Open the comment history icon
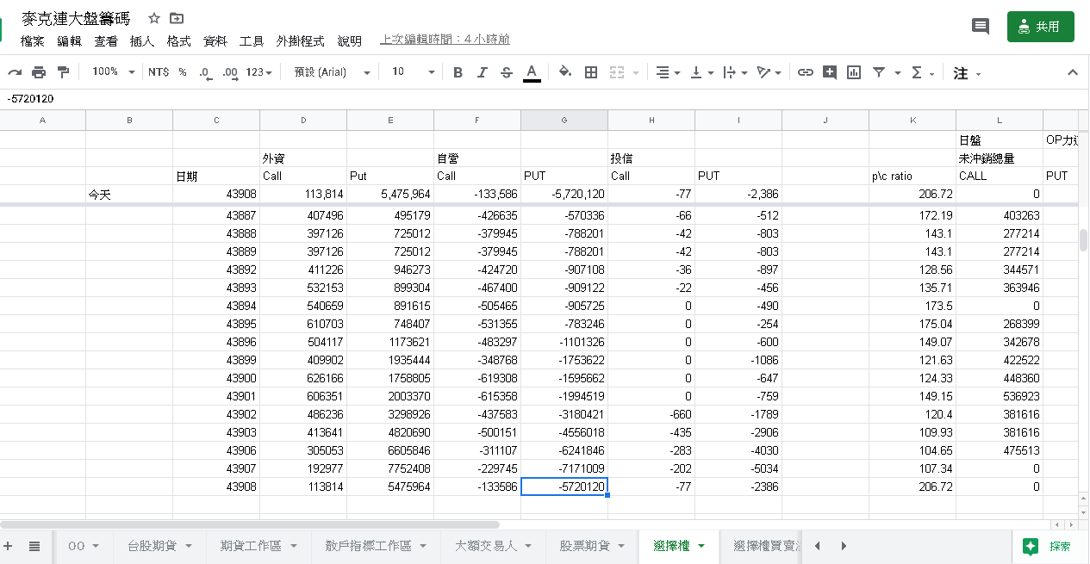Image resolution: width=1090 pixels, height=564 pixels. 980,27
